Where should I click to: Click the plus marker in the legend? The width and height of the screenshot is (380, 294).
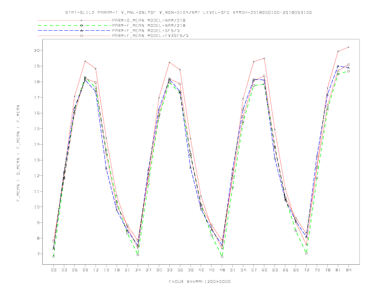pos(82,20)
